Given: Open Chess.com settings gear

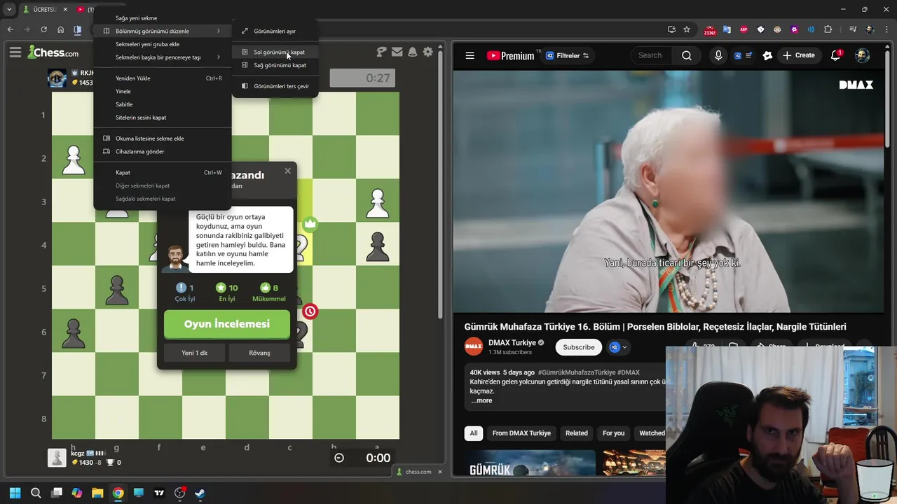Looking at the screenshot, I should (x=427, y=52).
